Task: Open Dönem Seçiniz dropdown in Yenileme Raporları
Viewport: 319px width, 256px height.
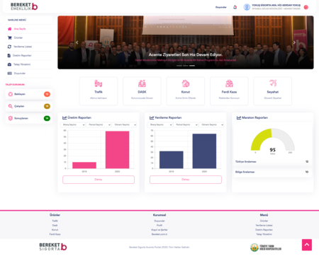Action: click(x=211, y=124)
